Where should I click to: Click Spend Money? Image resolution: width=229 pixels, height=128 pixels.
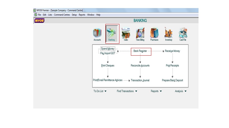click(x=108, y=49)
